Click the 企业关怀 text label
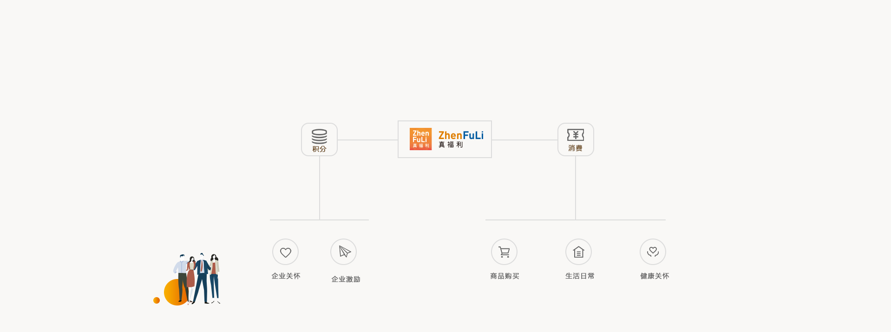This screenshot has width=891, height=332. 286,276
